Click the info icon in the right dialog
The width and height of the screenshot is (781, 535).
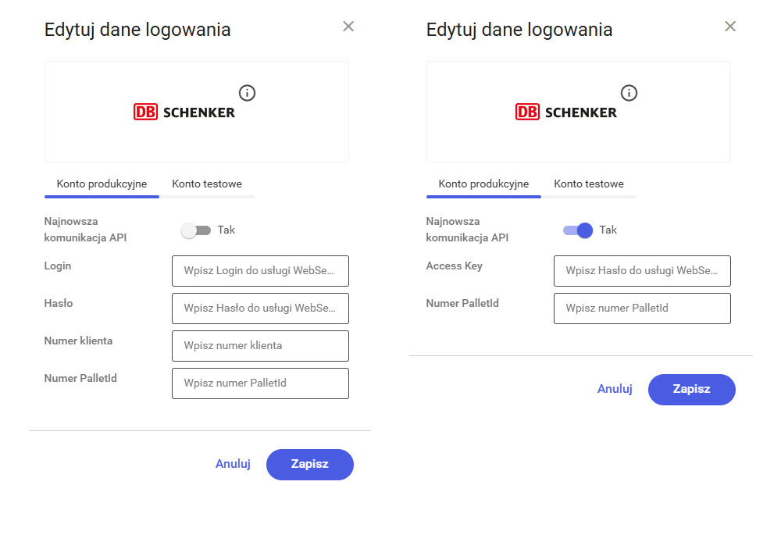tap(629, 92)
